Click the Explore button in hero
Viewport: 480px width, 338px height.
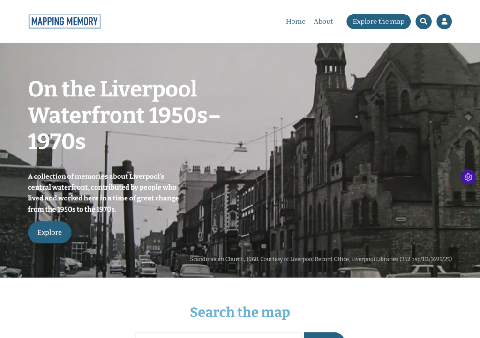point(50,233)
